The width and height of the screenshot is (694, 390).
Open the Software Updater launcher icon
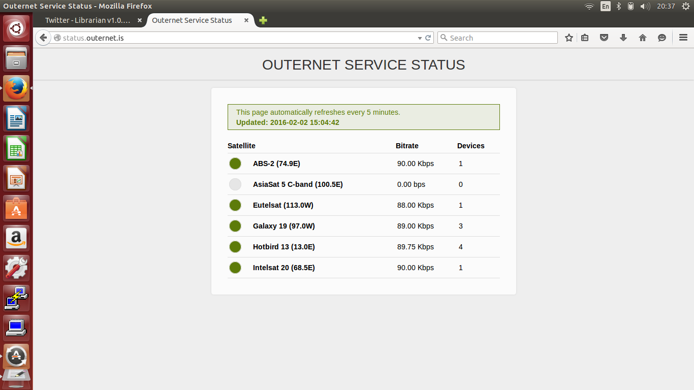tap(16, 356)
